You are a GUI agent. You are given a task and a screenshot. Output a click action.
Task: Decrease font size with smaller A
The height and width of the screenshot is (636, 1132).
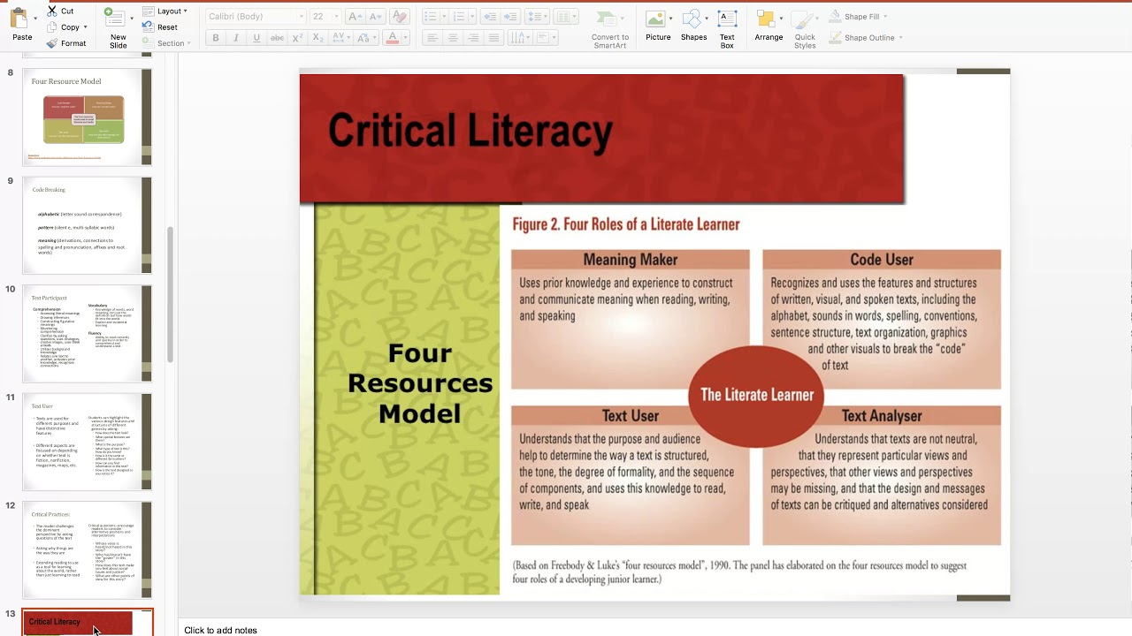click(374, 17)
